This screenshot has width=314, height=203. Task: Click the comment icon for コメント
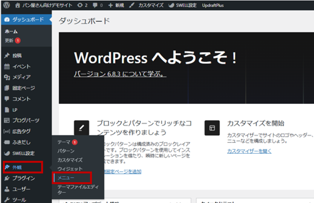click(7, 99)
